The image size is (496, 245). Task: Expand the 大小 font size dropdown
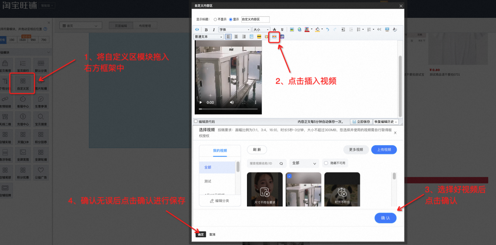click(261, 30)
